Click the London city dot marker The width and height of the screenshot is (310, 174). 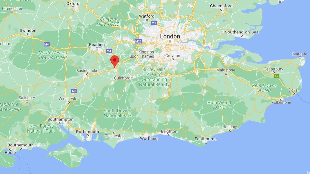click(170, 41)
